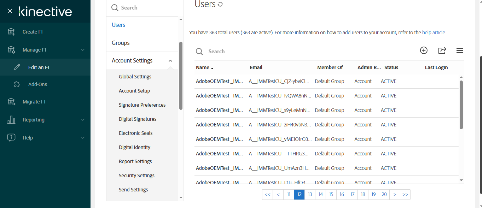This screenshot has height=208, width=483.
Task: Click the users table vertical scrollbar
Action: tap(461, 105)
